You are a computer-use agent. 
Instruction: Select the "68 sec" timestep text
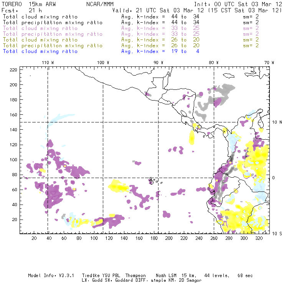click(x=245, y=276)
